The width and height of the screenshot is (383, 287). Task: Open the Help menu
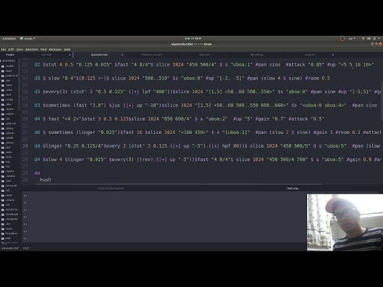point(67,49)
